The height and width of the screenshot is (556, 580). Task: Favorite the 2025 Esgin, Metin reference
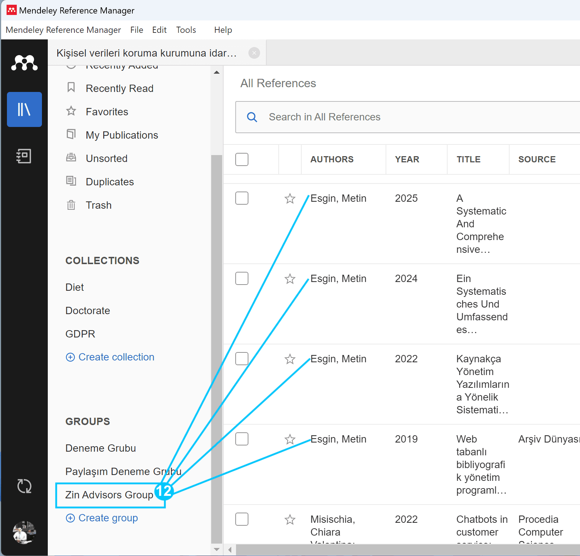click(290, 198)
